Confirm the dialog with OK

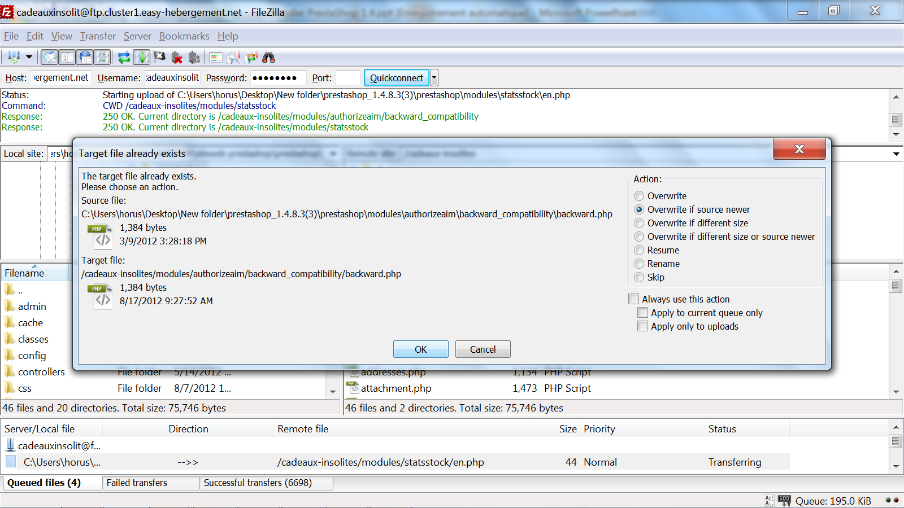(x=421, y=349)
